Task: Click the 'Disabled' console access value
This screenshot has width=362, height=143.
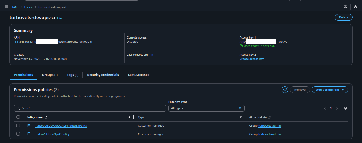Action: coord(133,42)
